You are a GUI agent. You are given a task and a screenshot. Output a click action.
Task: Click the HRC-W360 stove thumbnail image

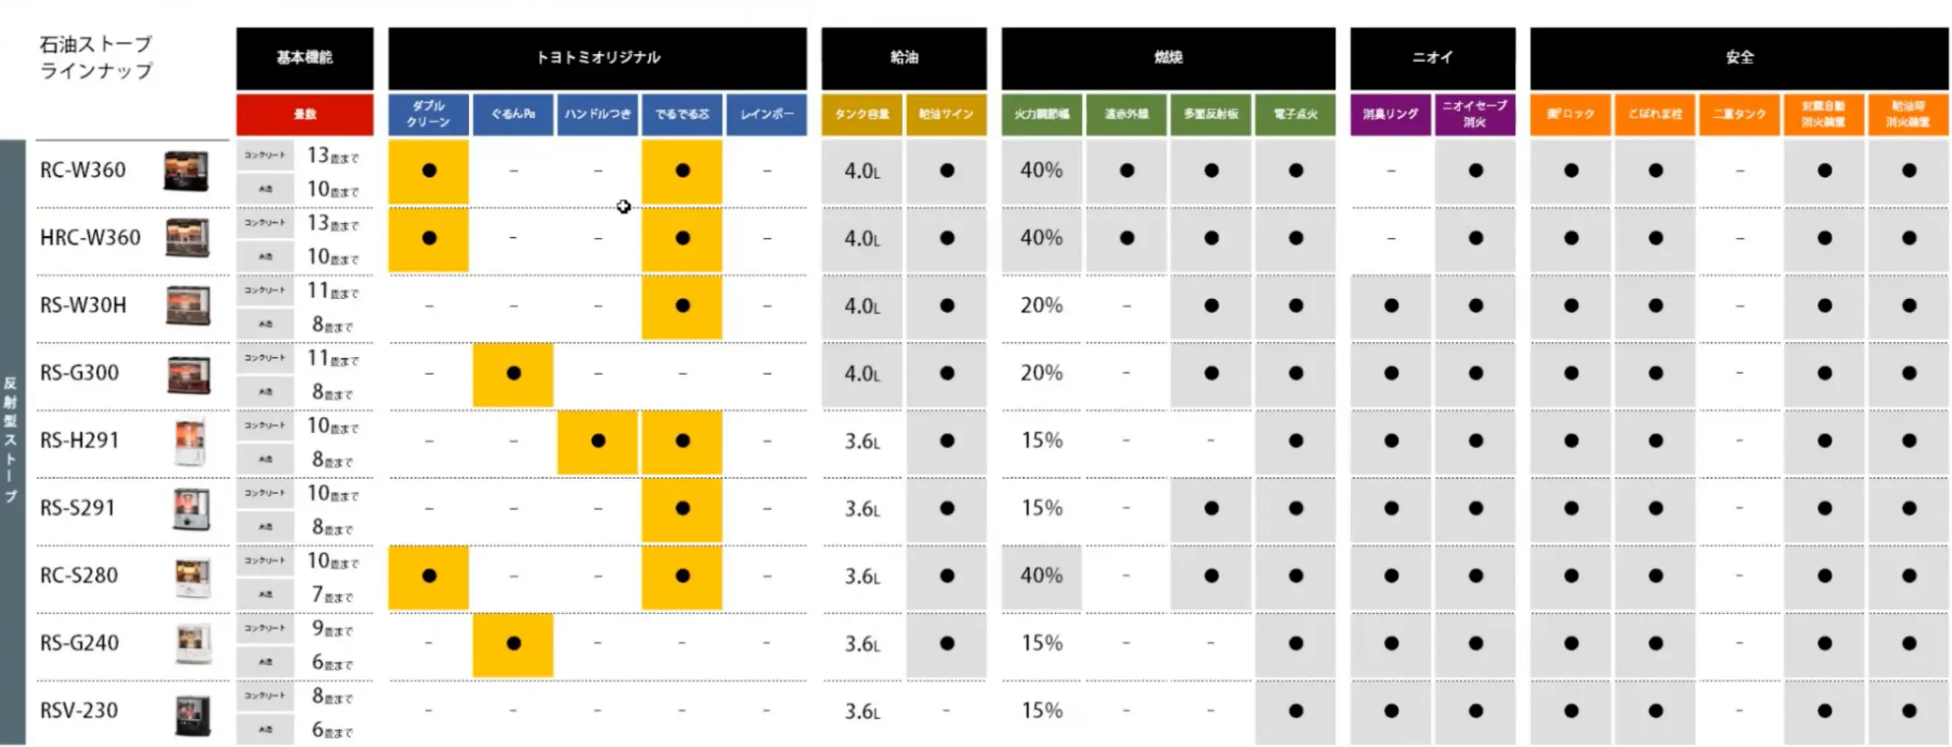pos(188,239)
